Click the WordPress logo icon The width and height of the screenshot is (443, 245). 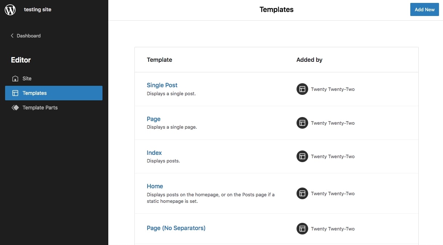click(x=10, y=10)
